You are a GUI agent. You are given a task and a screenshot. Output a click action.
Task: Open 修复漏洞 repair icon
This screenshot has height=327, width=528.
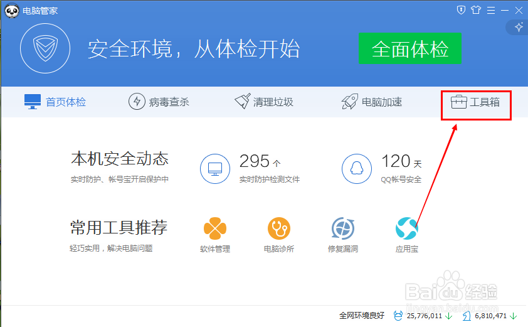(343, 228)
